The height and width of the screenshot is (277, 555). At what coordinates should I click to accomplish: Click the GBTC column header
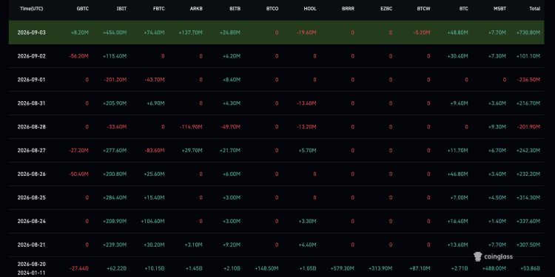coord(82,9)
